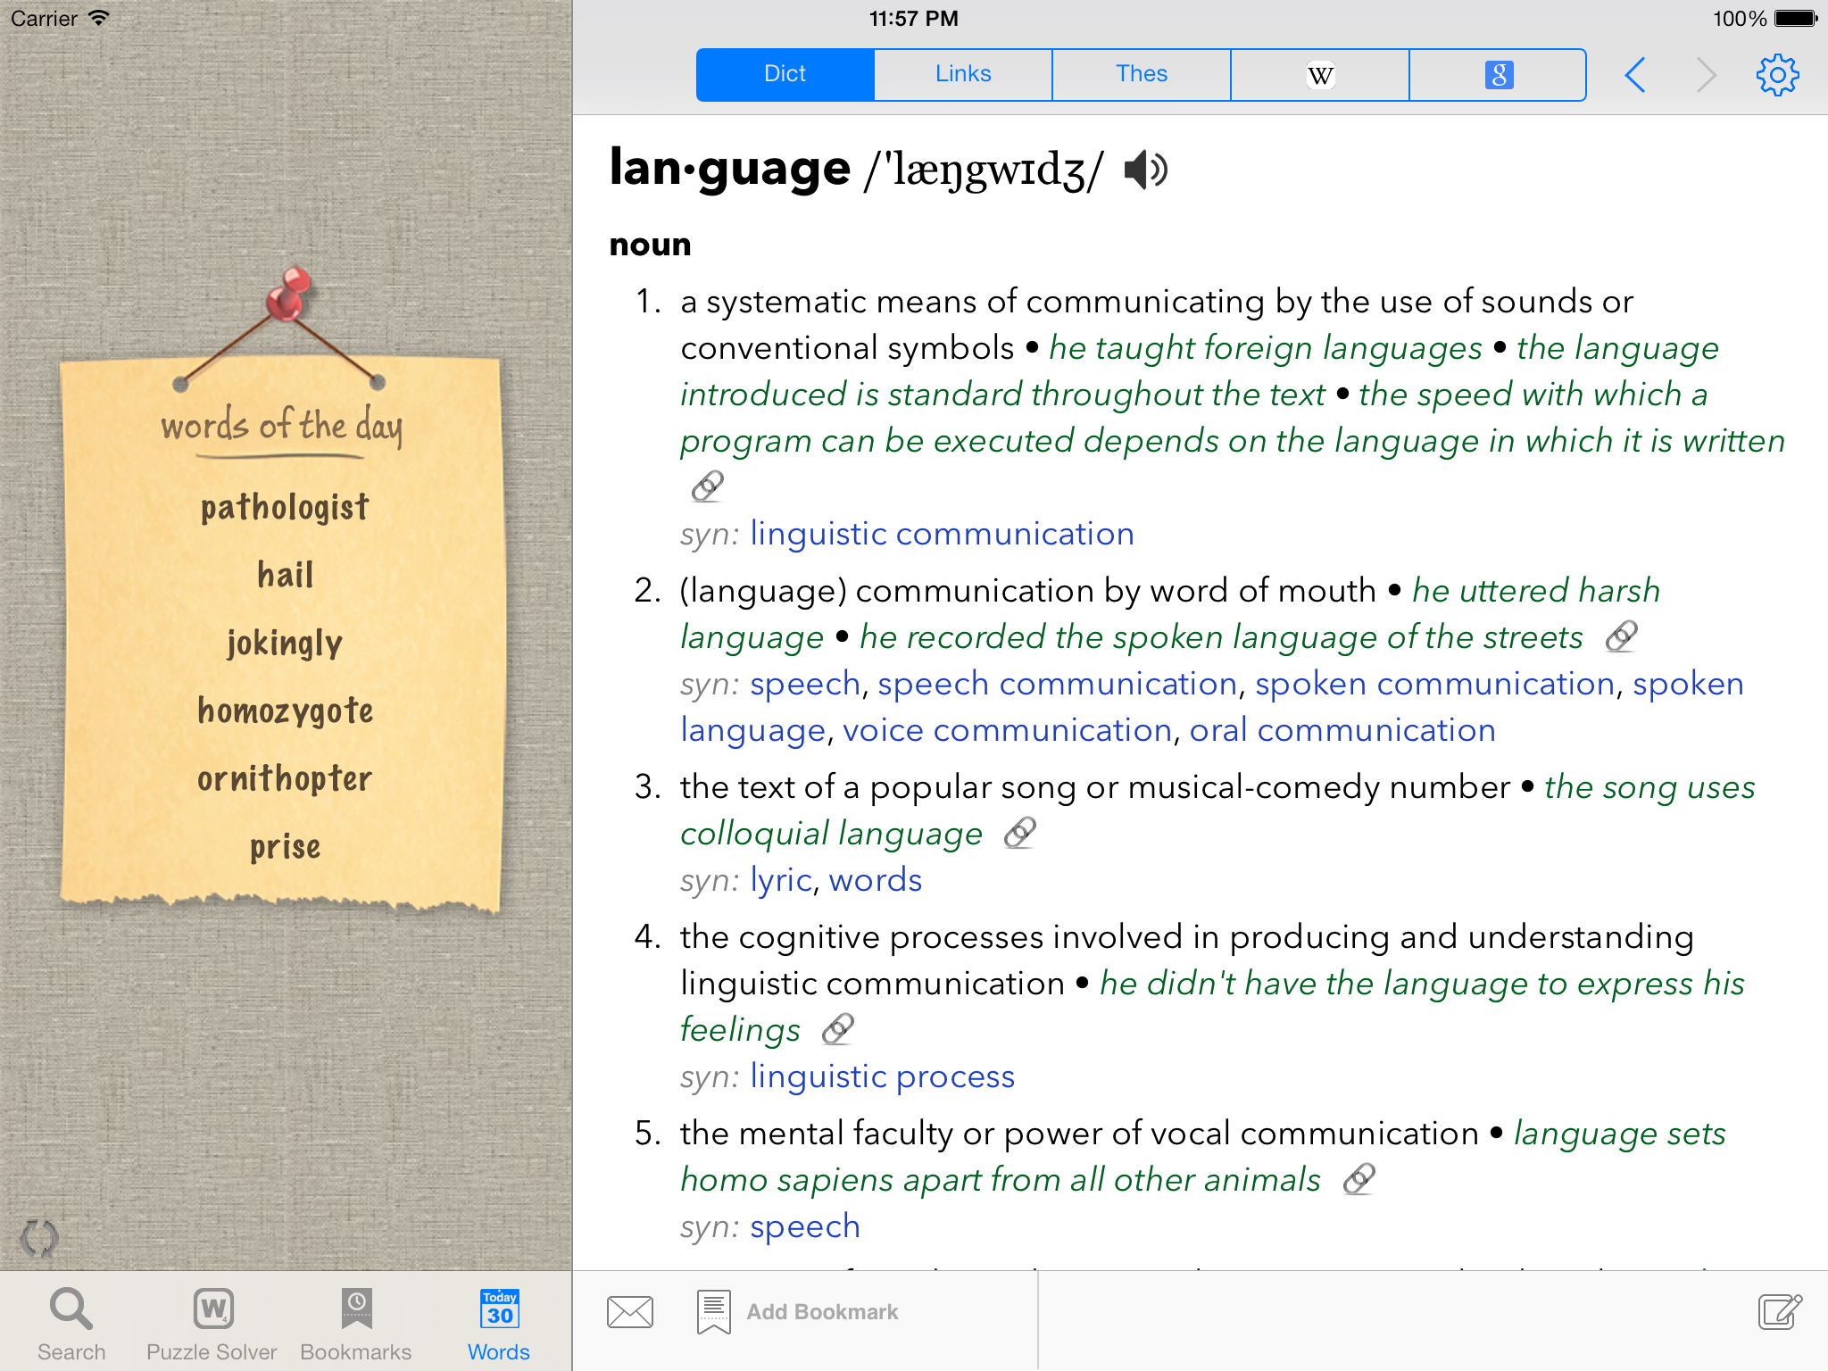Click link icon after colloquial language
Viewport: 1828px width, 1371px height.
[x=1019, y=833]
